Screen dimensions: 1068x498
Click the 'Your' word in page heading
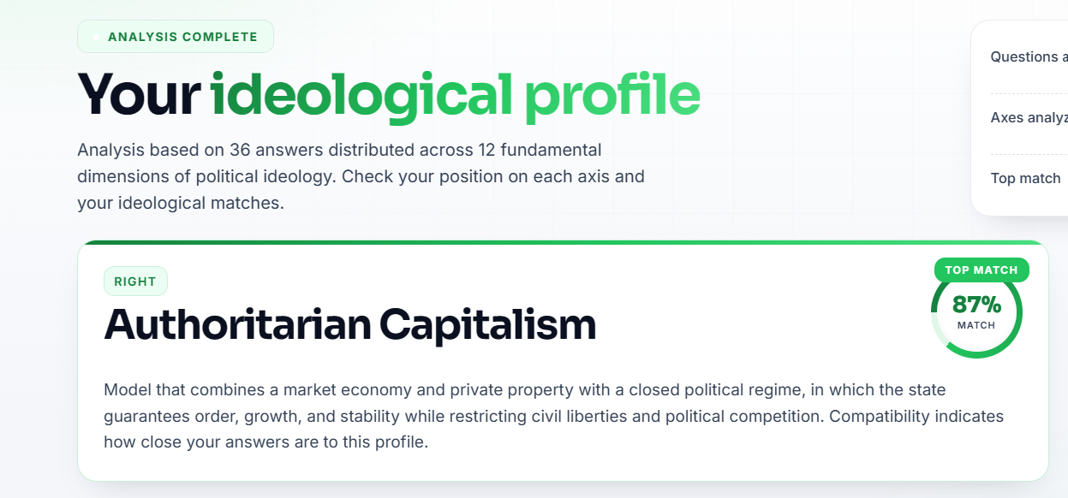coord(139,94)
